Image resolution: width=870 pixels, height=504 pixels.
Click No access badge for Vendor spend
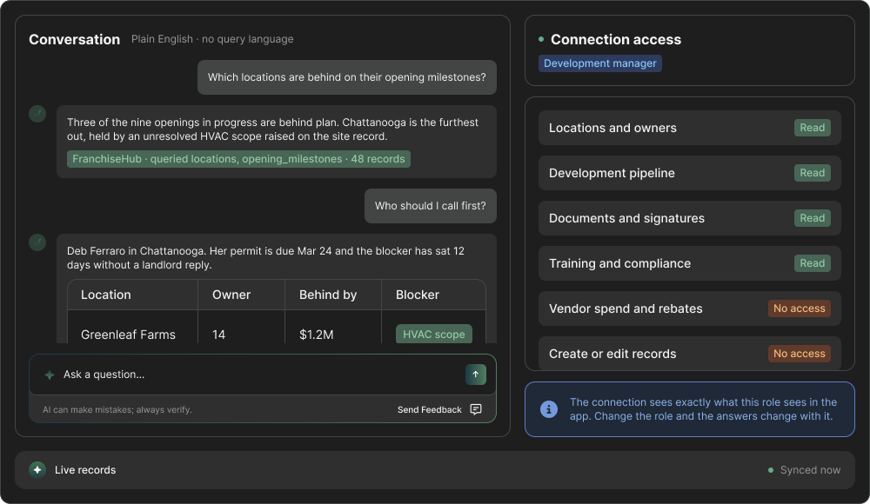[800, 308]
